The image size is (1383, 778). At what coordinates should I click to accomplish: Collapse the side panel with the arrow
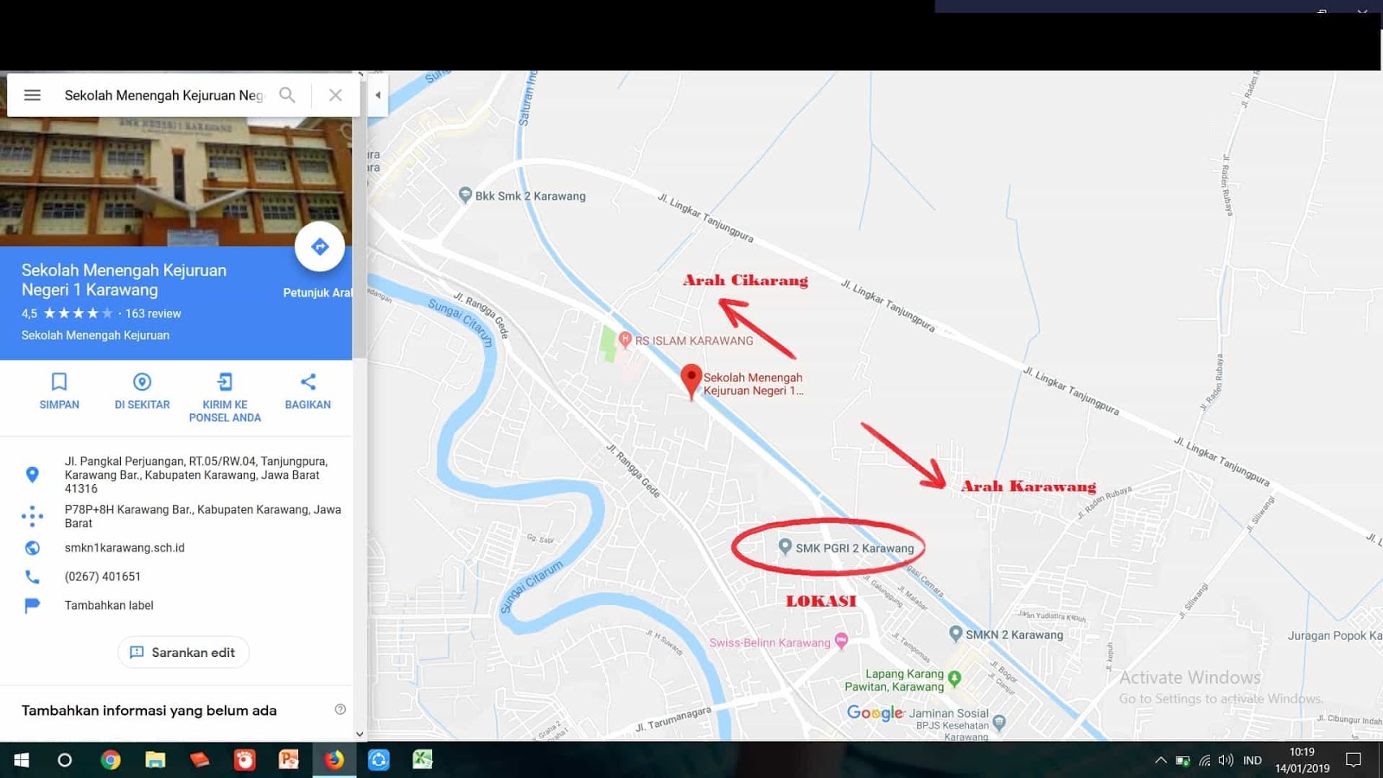tap(378, 95)
